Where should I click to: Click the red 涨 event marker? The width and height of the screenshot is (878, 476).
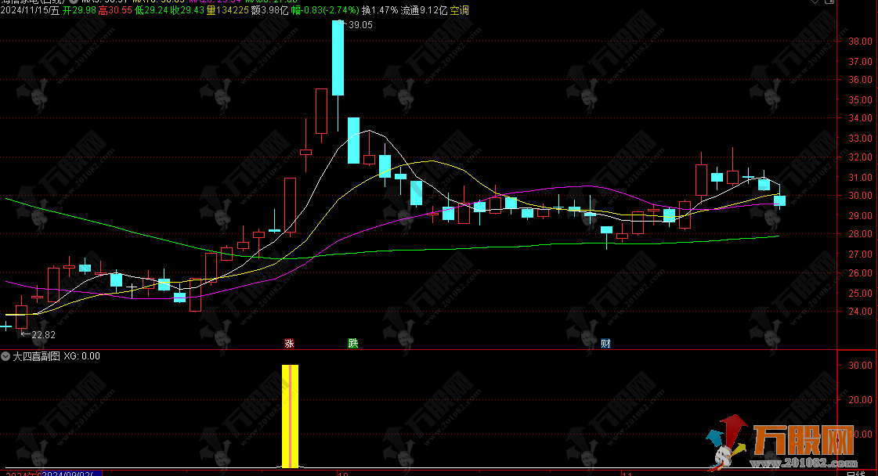(290, 343)
